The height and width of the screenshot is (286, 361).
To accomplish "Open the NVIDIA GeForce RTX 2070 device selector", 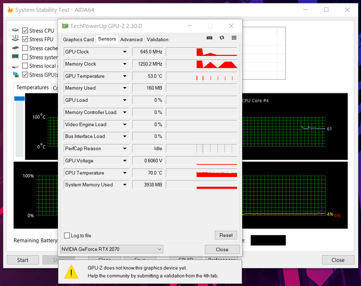I will point(111,249).
